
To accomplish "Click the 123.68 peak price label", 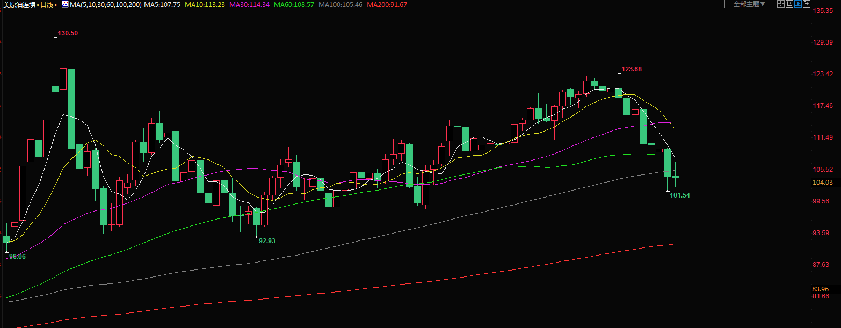I will (632, 69).
